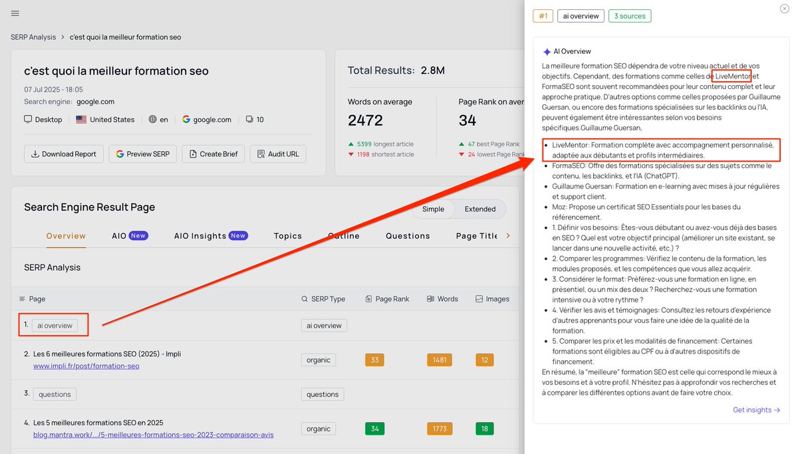Click the Google logo next to google.com
This screenshot has height=454, width=798.
coord(186,120)
